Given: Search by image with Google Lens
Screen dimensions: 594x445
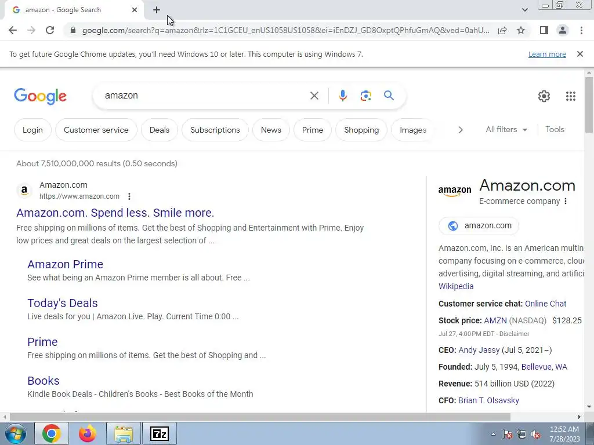Looking at the screenshot, I should tap(365, 96).
